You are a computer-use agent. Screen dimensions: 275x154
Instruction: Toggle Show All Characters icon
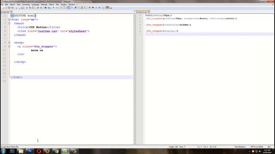point(72,8)
